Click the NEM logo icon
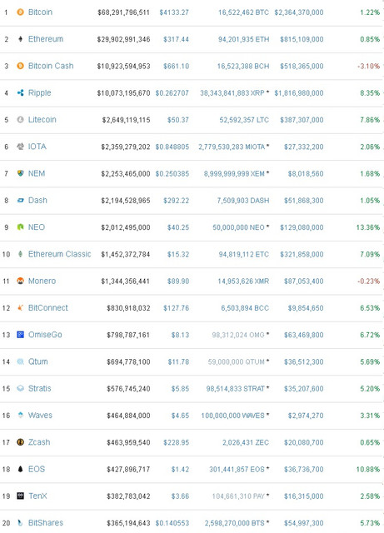Viewport: 384px width, 533px height. coord(20,173)
